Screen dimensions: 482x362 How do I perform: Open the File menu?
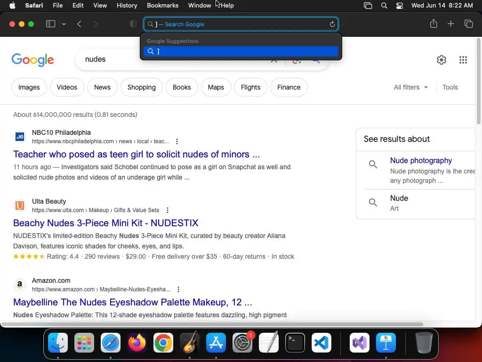pos(57,5)
